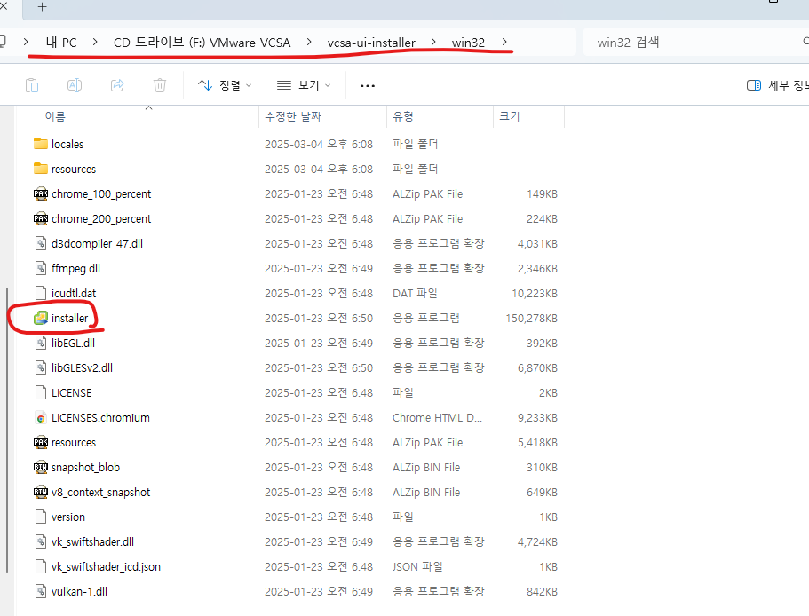The width and height of the screenshot is (809, 616).
Task: Click the vcsa-ui-installer breadcrumb
Action: coord(371,43)
